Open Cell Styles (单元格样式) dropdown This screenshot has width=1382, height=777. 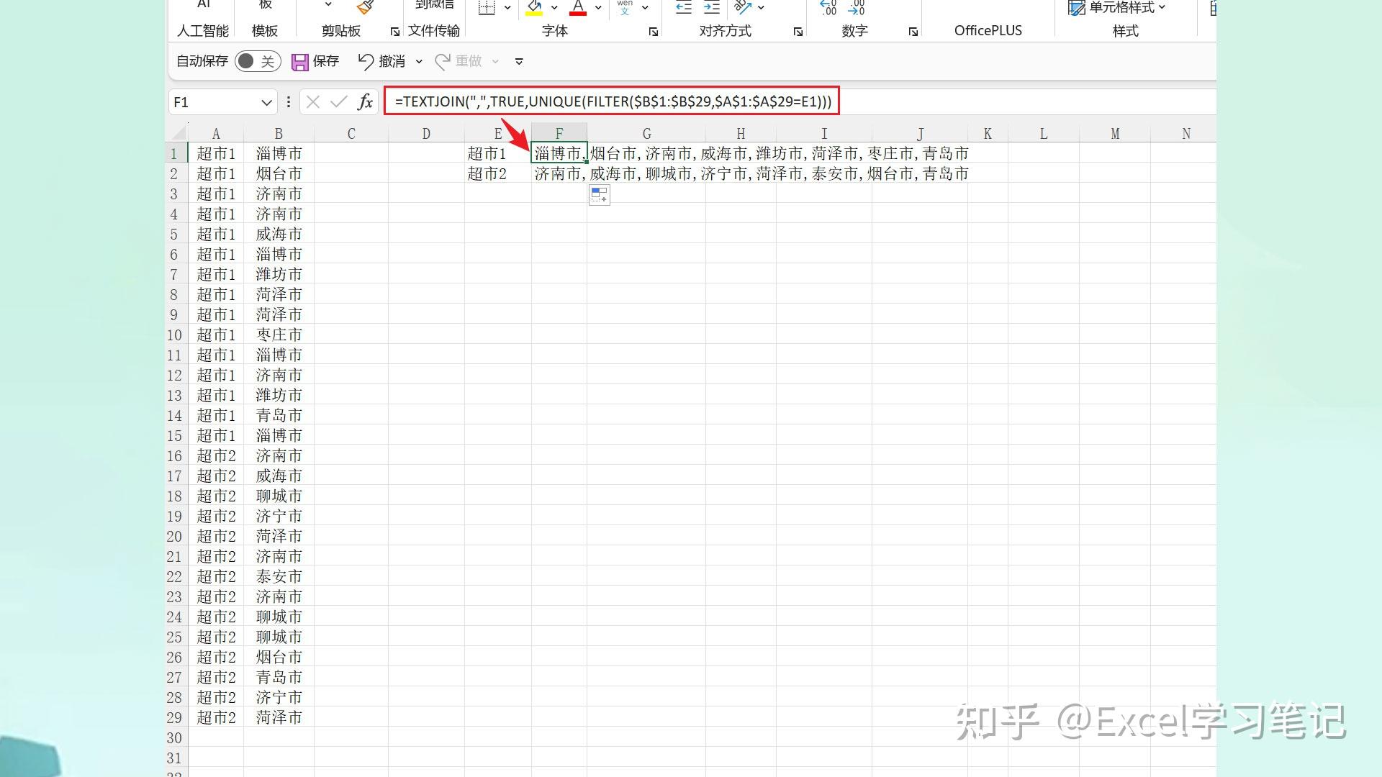click(1117, 7)
